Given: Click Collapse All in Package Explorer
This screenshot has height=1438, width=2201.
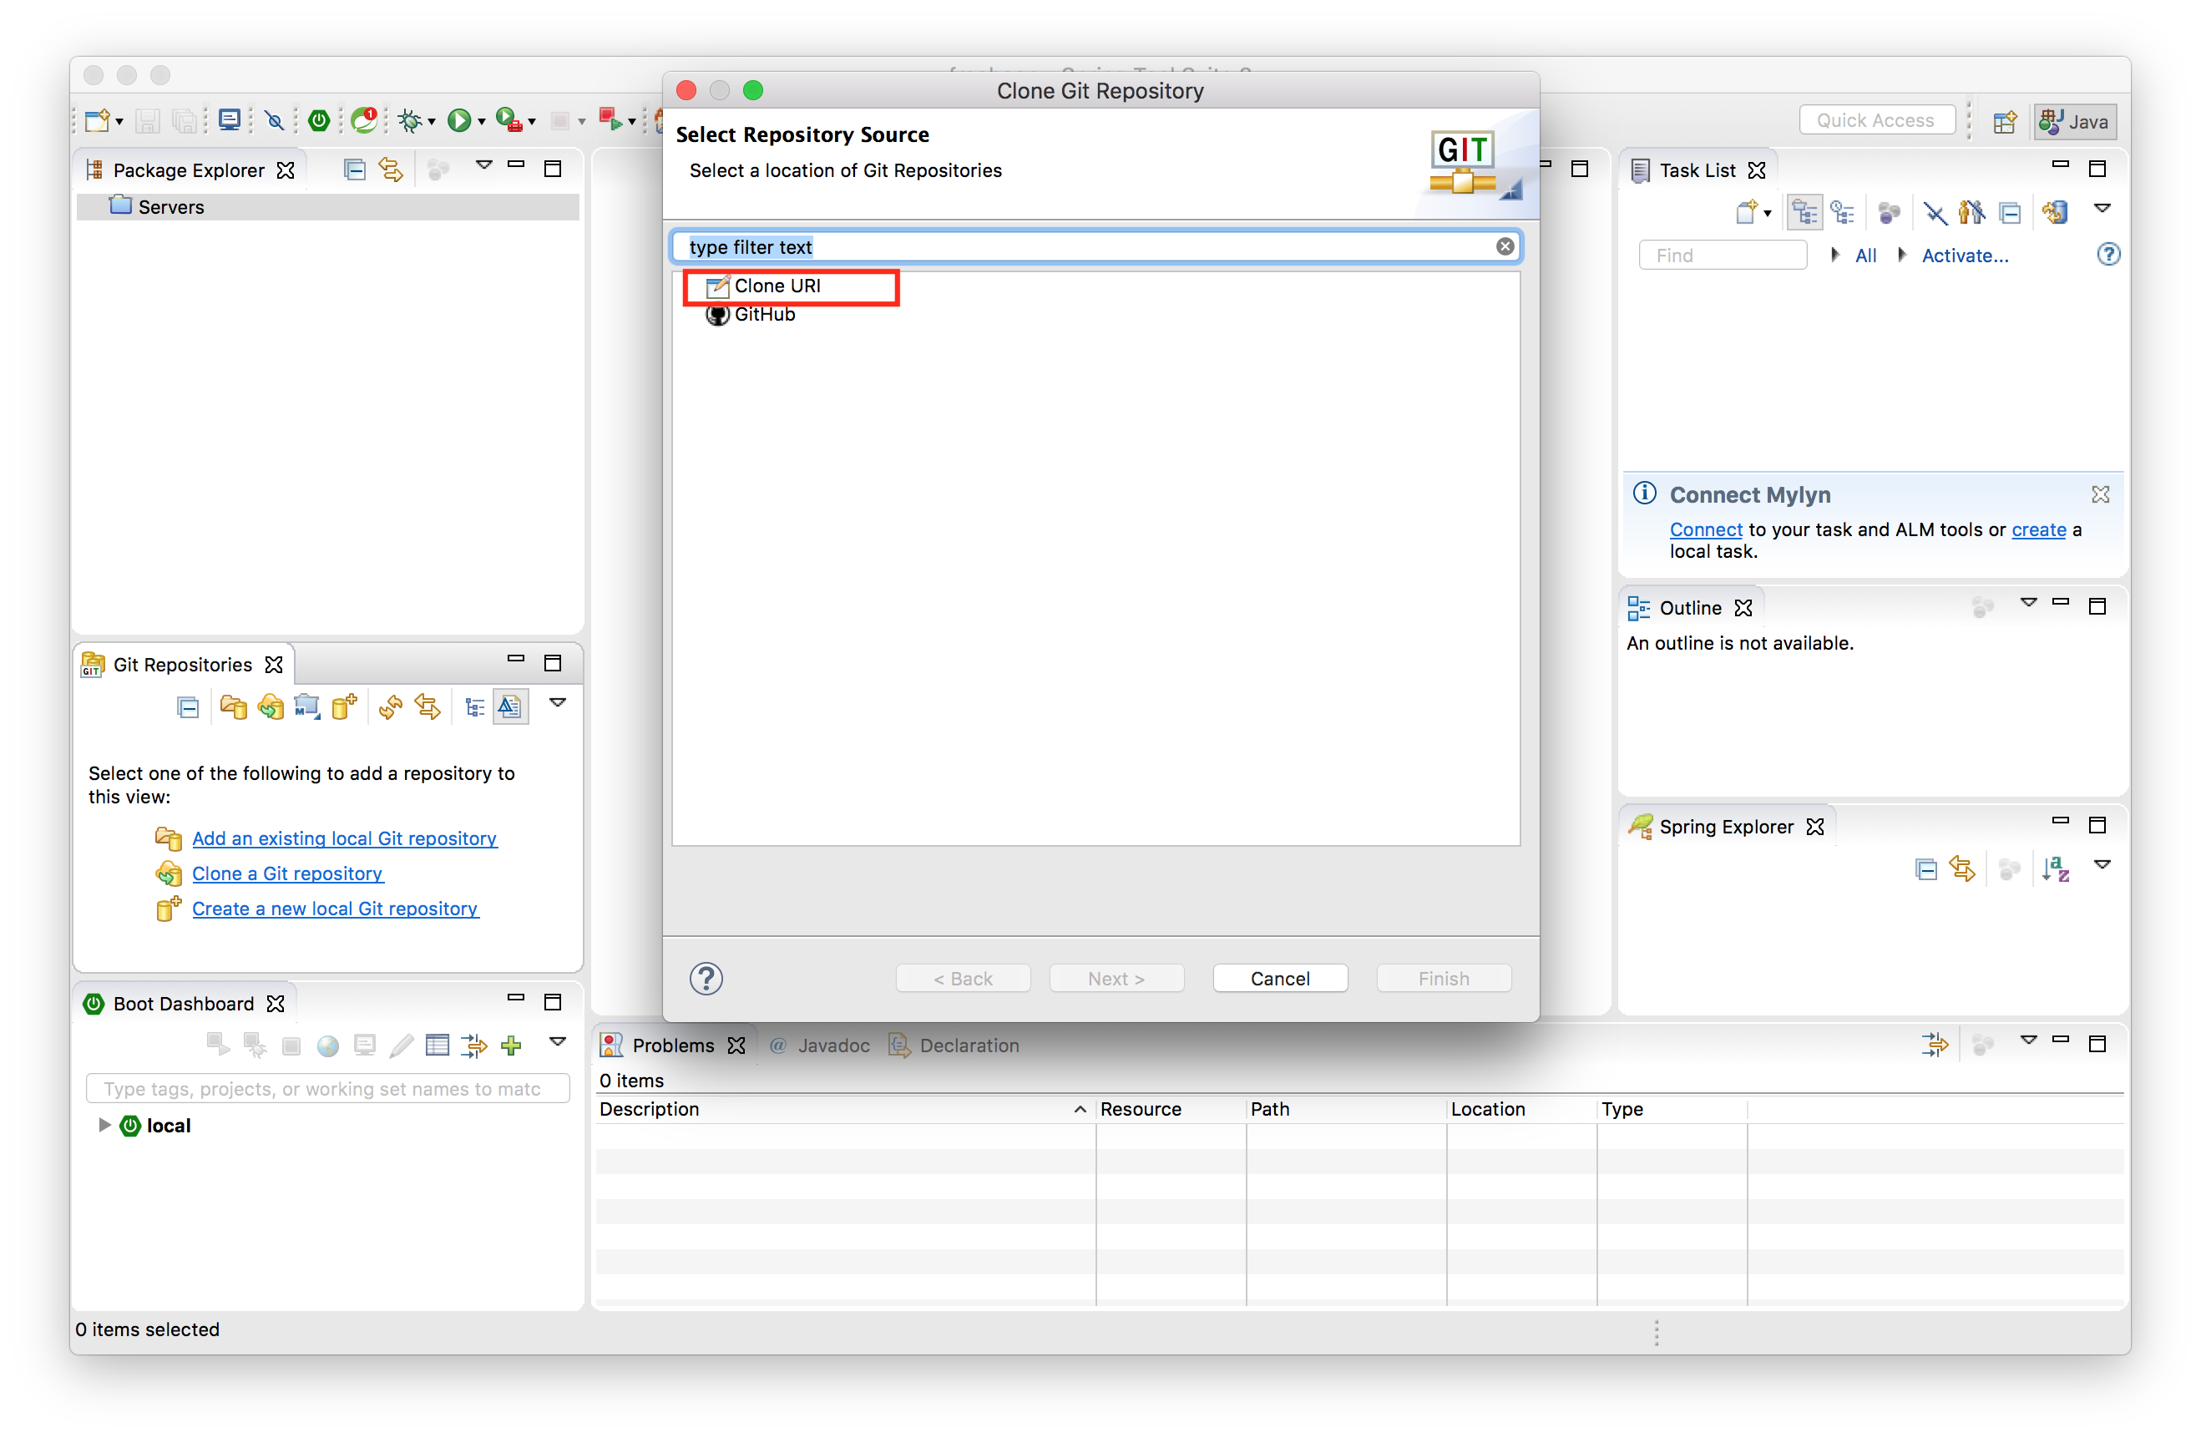Looking at the screenshot, I should point(354,170).
